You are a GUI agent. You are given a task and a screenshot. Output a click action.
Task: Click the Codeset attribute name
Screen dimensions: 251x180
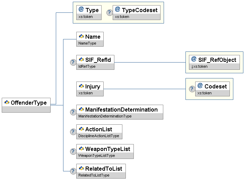click(215, 86)
